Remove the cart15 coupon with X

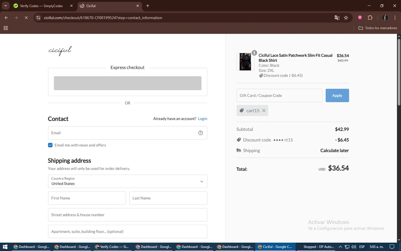click(264, 111)
